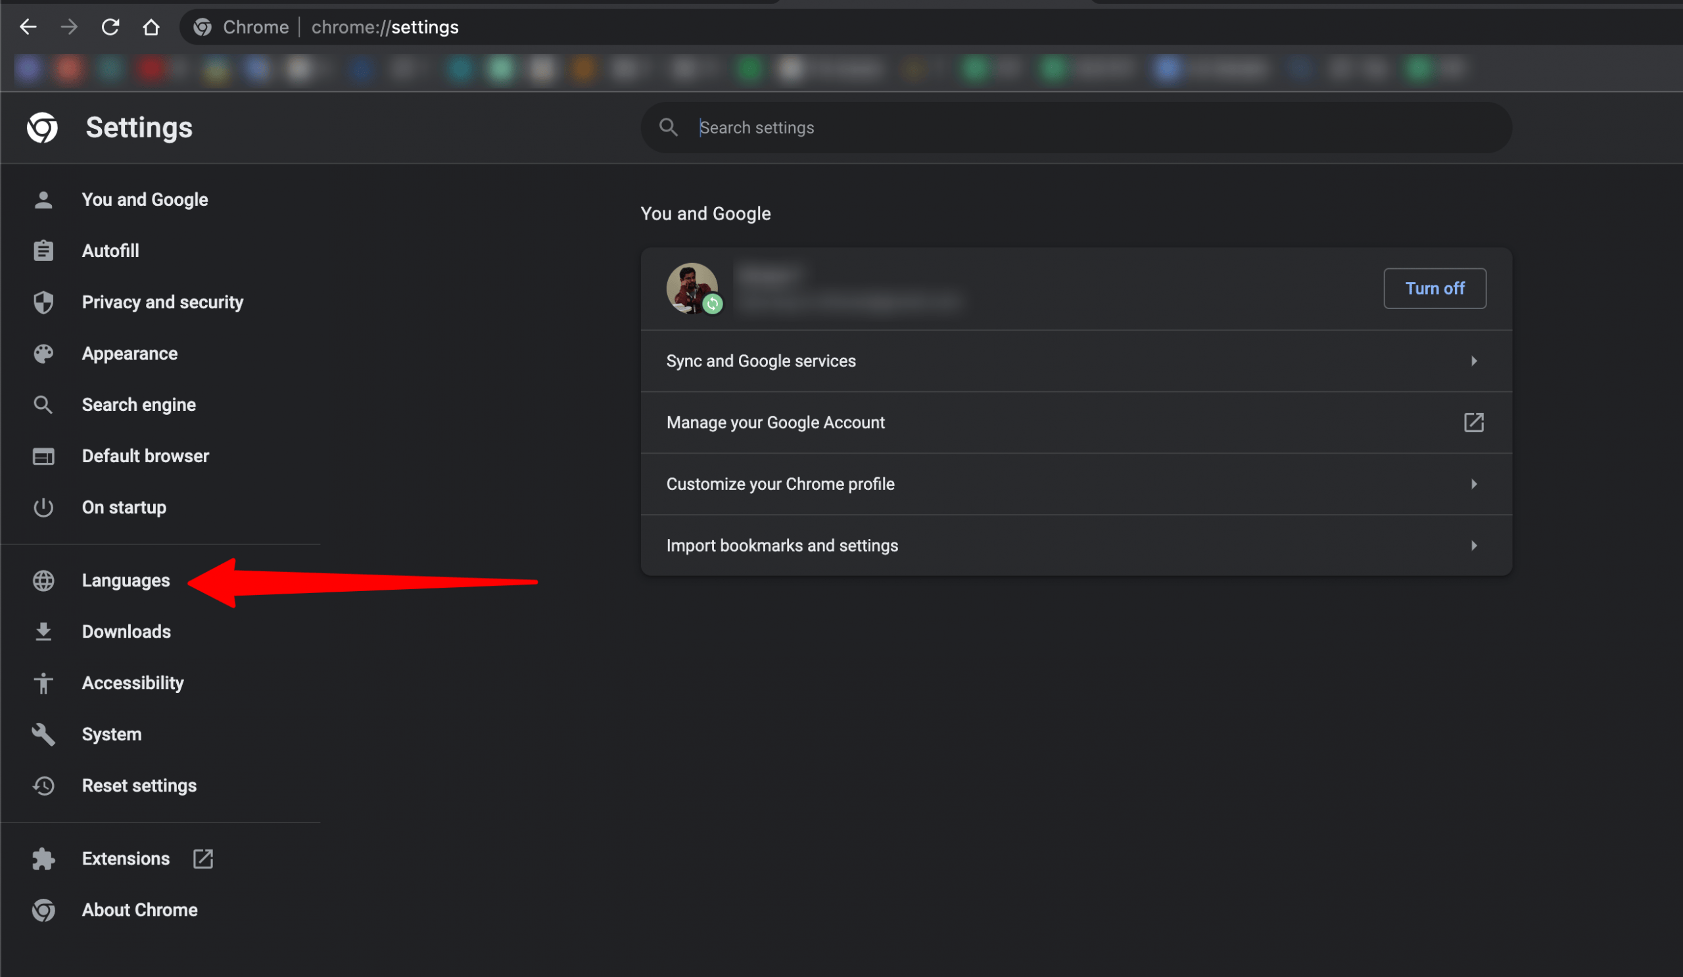The width and height of the screenshot is (1683, 977).
Task: Click the magnifier icon in Search settings
Action: pyautogui.click(x=668, y=127)
